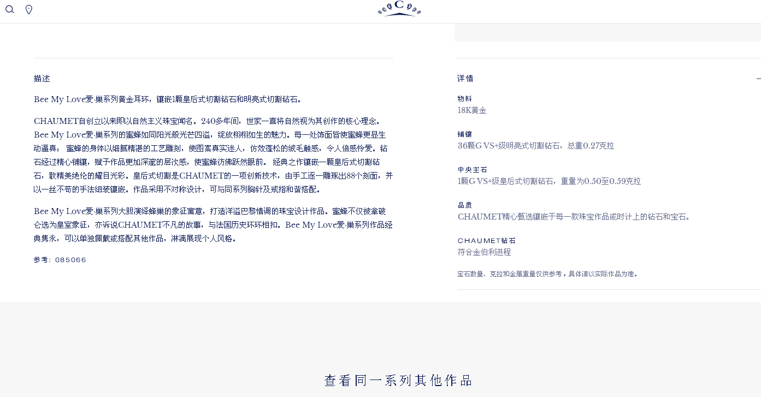Click the 符合金伯利进程 text

(484, 252)
